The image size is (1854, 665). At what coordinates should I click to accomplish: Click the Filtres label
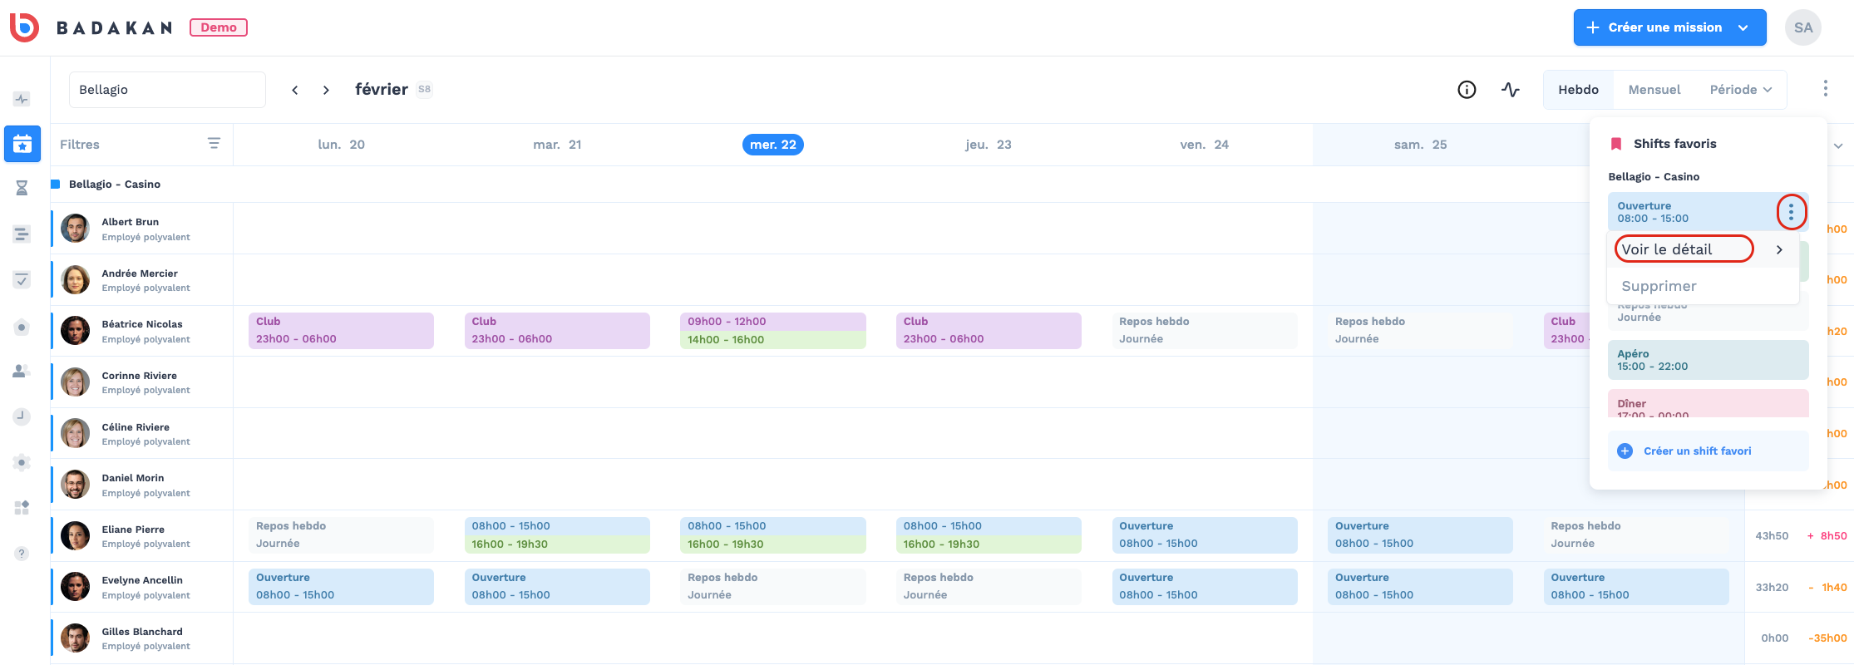[80, 145]
